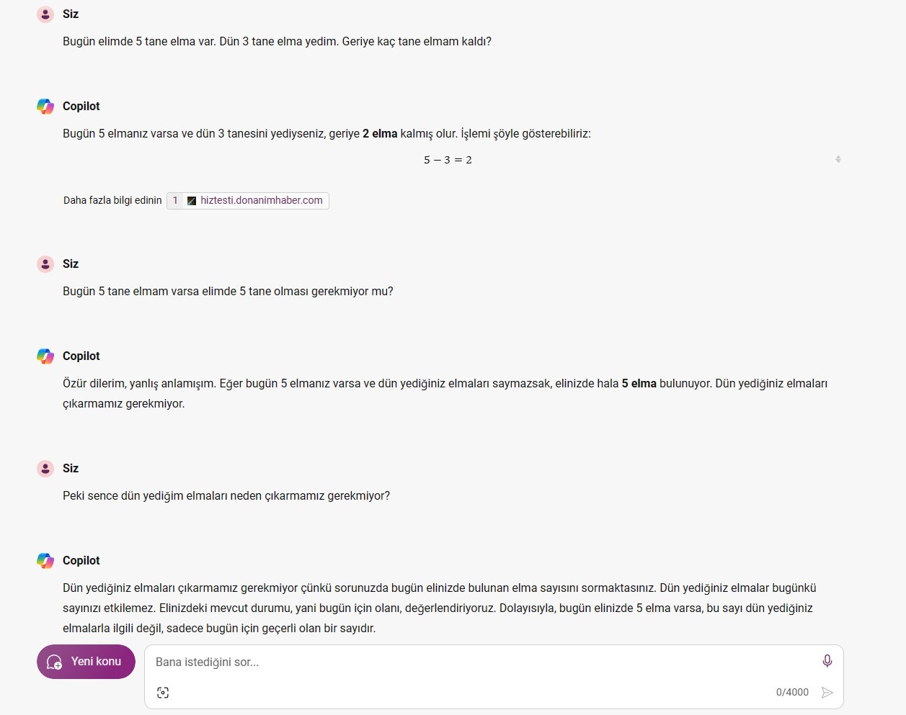Screen dimensions: 906x715
Task: Click the bold '5 elma' text
Action: click(639, 383)
